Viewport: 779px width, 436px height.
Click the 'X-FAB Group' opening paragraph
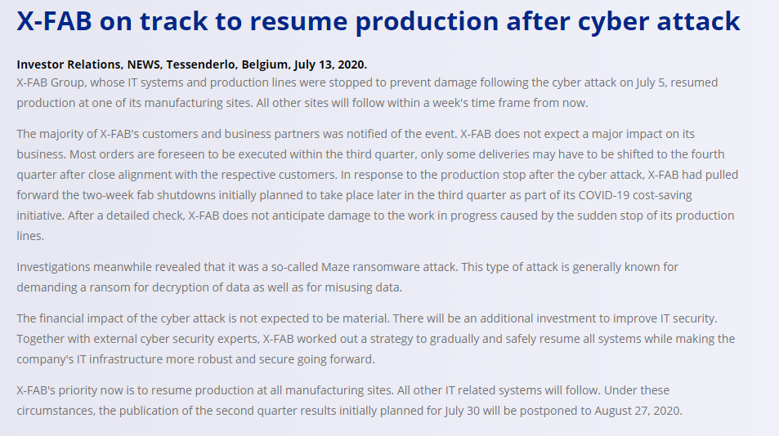click(x=367, y=93)
